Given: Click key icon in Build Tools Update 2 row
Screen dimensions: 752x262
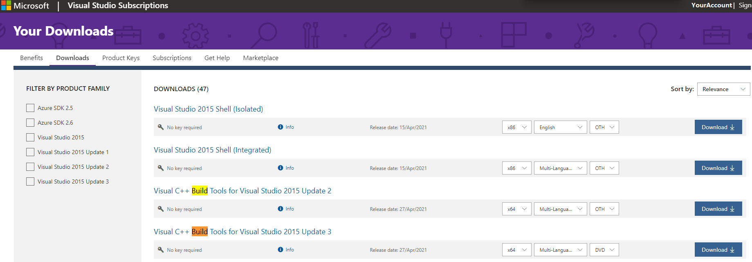Looking at the screenshot, I should [x=161, y=209].
